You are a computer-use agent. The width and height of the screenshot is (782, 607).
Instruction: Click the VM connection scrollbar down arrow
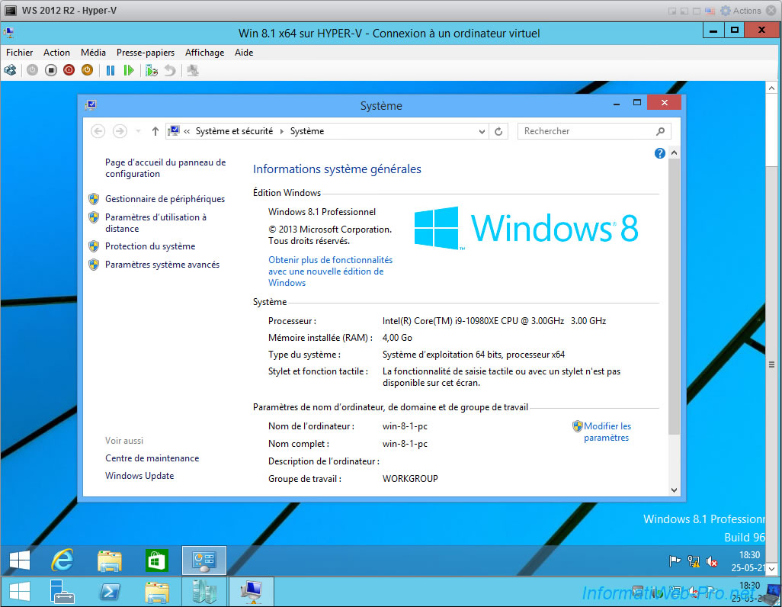pos(771,569)
